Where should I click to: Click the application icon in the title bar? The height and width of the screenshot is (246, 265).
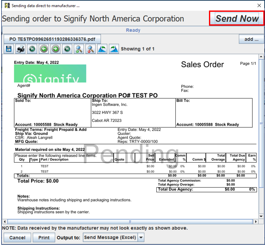click(7, 5)
